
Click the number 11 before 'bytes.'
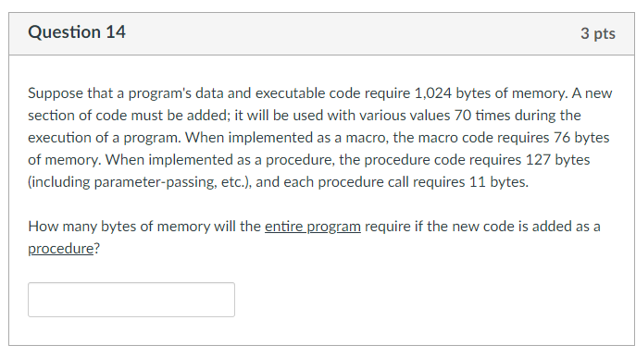(x=478, y=182)
